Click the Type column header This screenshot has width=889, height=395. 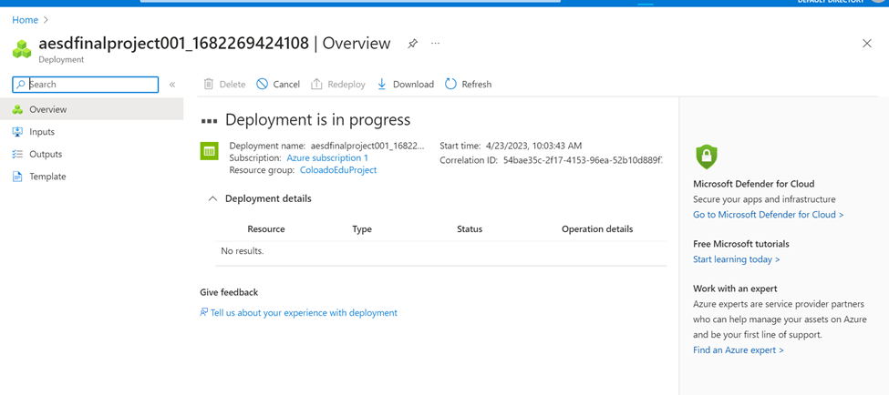coord(362,229)
